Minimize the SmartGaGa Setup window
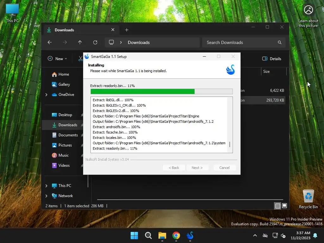 coord(204,56)
